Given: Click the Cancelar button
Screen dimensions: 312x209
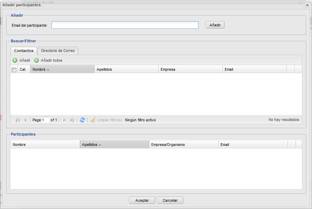Looking at the screenshot, I should point(170,200).
